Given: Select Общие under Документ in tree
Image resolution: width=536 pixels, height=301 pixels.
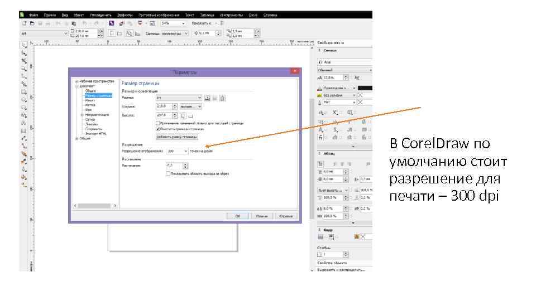Looking at the screenshot, I should (90, 91).
